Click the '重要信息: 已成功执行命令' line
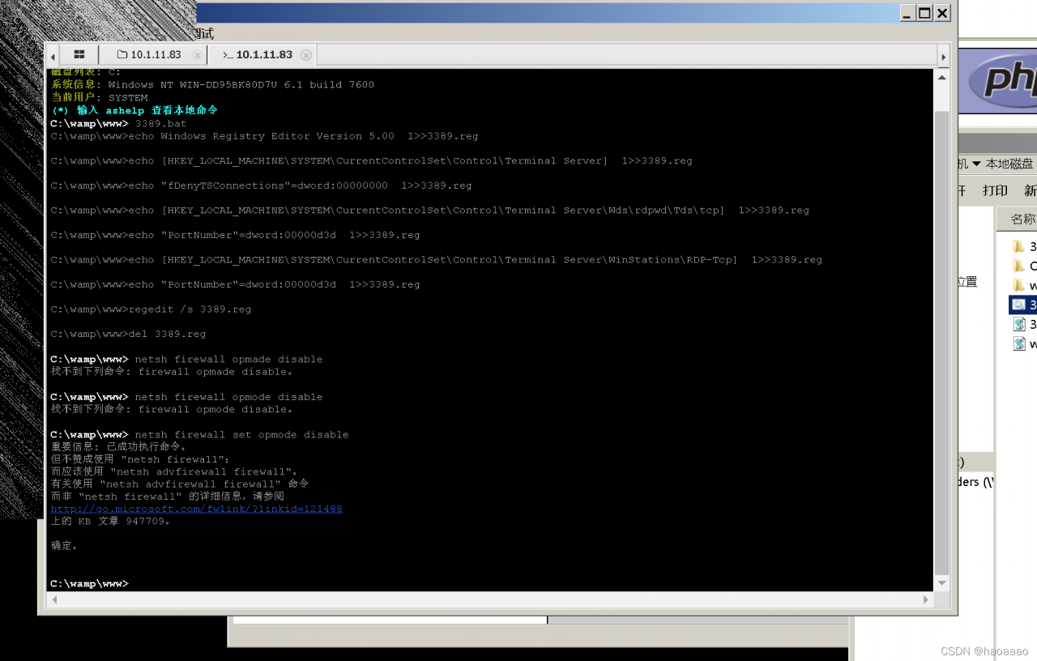Viewport: 1037px width, 661px height. (119, 446)
